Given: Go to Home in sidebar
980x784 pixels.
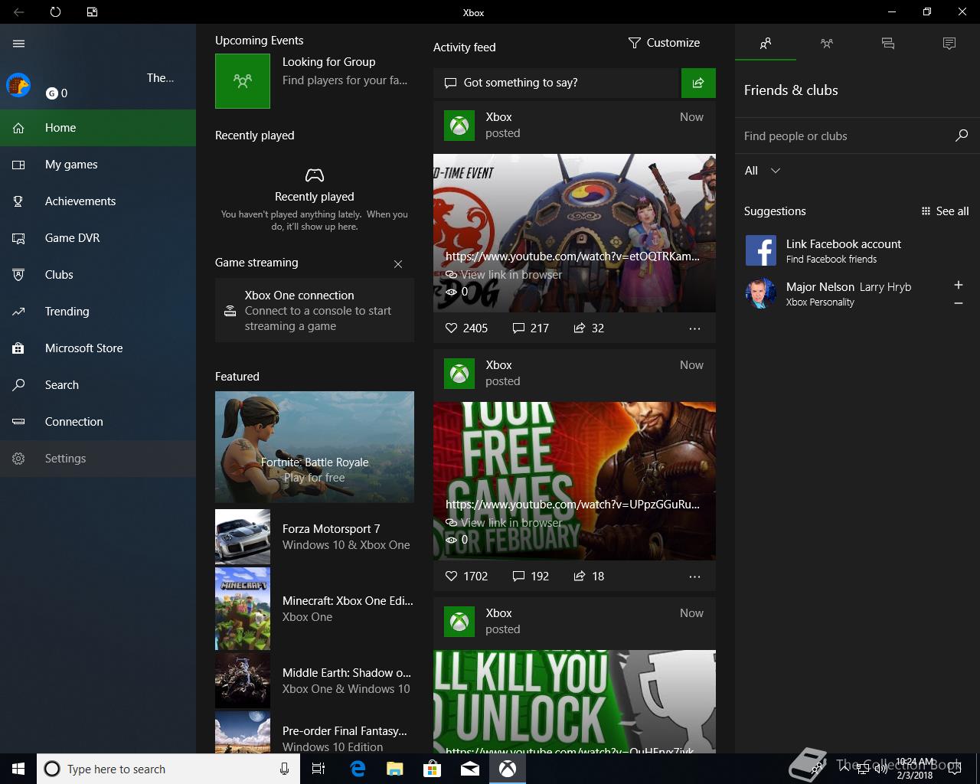Looking at the screenshot, I should pyautogui.click(x=98, y=128).
